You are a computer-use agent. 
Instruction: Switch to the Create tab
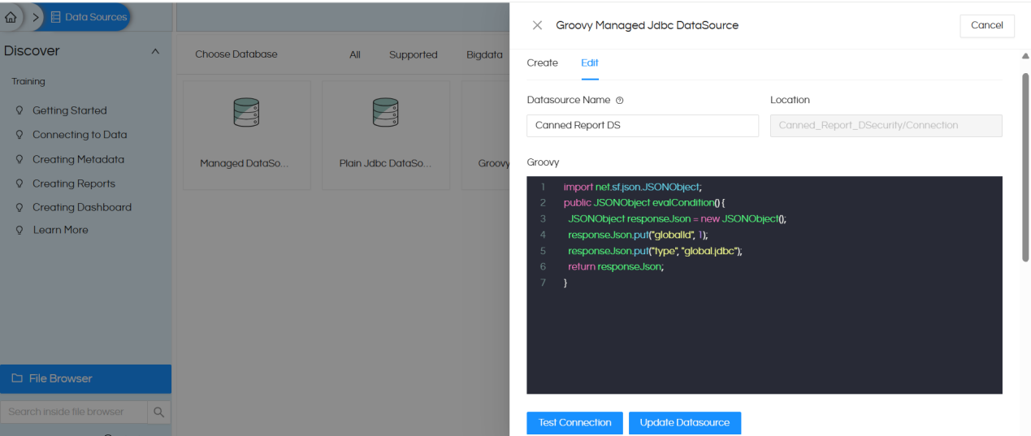click(x=542, y=63)
